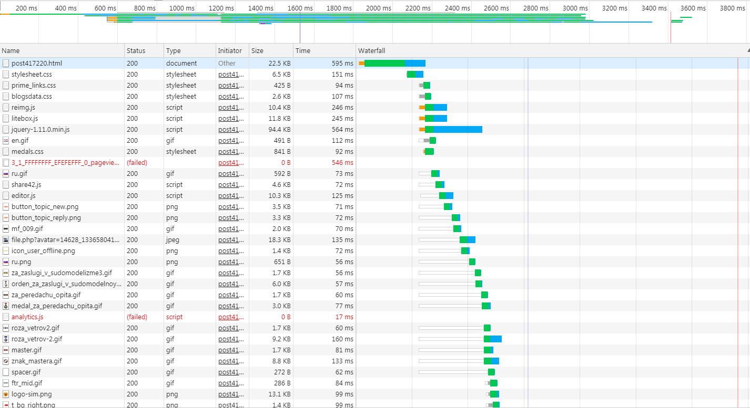Select the ftr_mid.gif request name
The height and width of the screenshot is (408, 750).
click(x=27, y=383)
